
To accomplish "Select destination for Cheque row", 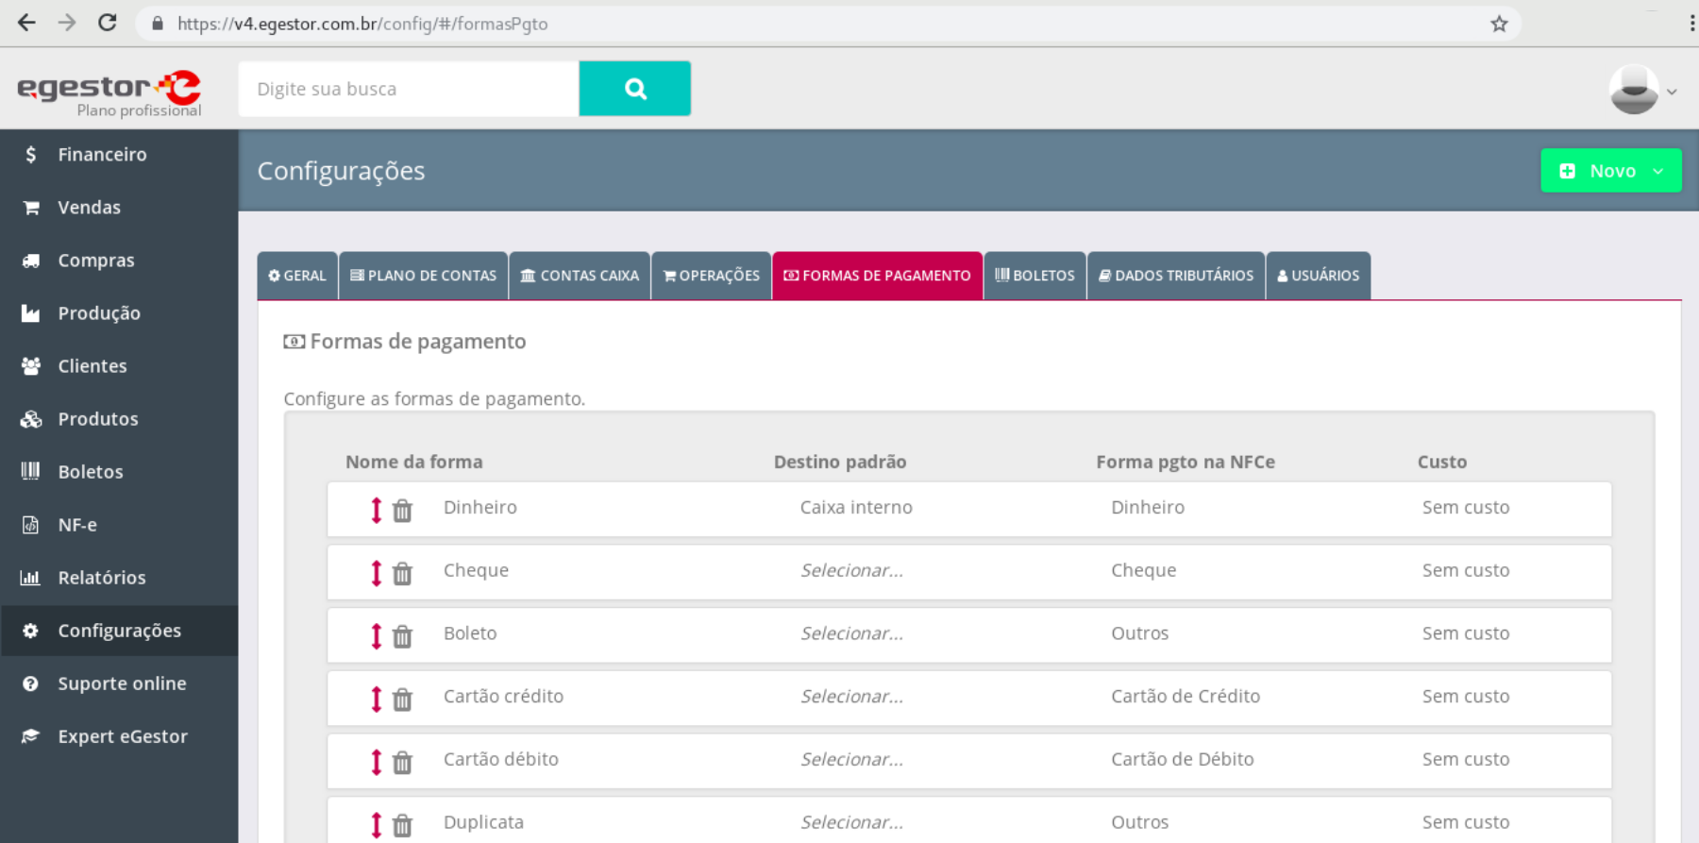I will click(x=852, y=570).
